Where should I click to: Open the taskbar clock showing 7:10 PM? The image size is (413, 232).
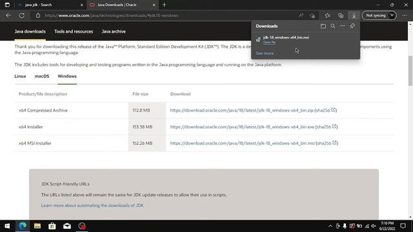(387, 226)
